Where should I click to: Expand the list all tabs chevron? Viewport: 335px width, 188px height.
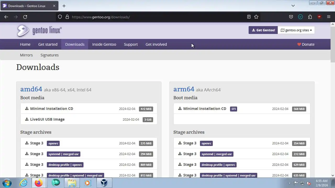pyautogui.click(x=293, y=6)
